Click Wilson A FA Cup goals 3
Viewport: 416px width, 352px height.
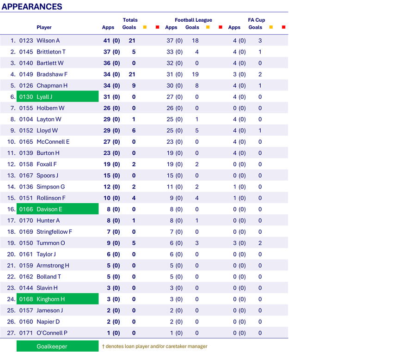click(x=260, y=41)
